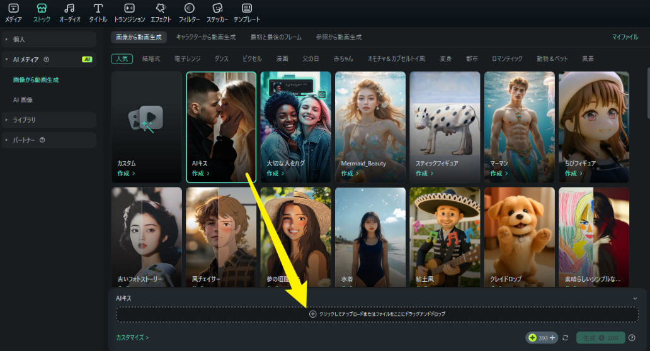Switch to the 最初と最後のフレーム tab
Screen dimensions: 650x351
point(276,37)
